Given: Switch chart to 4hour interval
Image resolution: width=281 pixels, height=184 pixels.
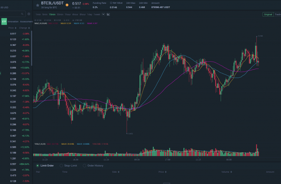Looking at the screenshot, I should coord(75,14).
